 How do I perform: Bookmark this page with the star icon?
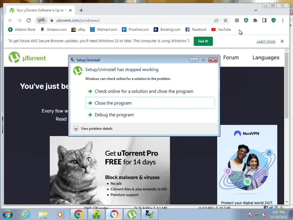225,20
